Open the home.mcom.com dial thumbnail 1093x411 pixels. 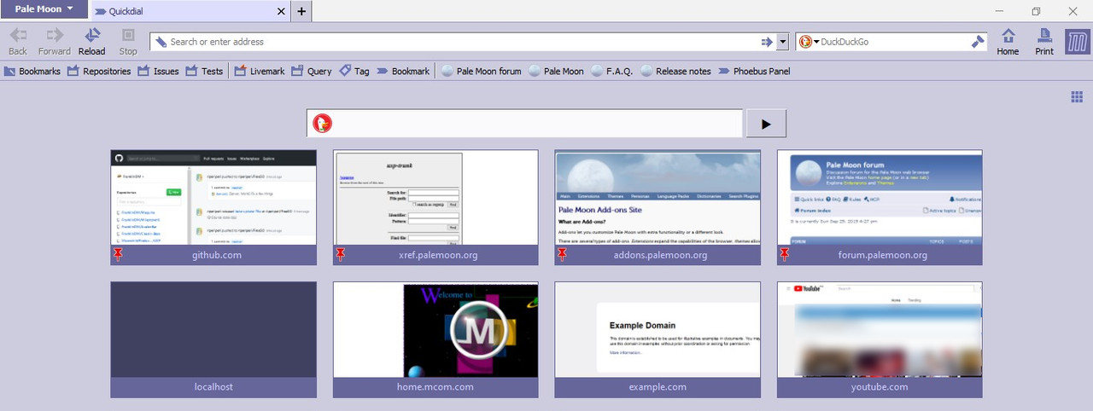(435, 330)
